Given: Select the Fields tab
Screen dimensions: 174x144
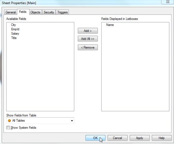Looking at the screenshot, I should 23,12.
